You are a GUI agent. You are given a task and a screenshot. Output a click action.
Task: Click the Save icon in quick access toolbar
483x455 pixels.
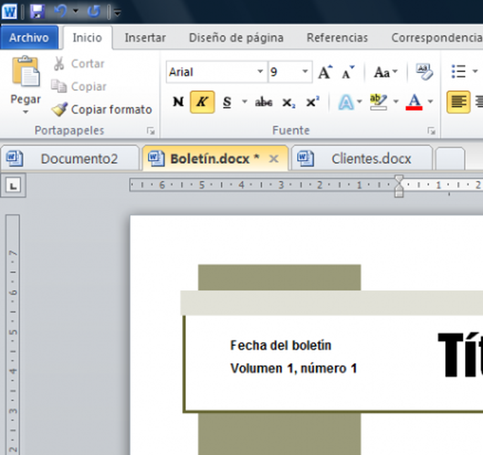point(37,12)
